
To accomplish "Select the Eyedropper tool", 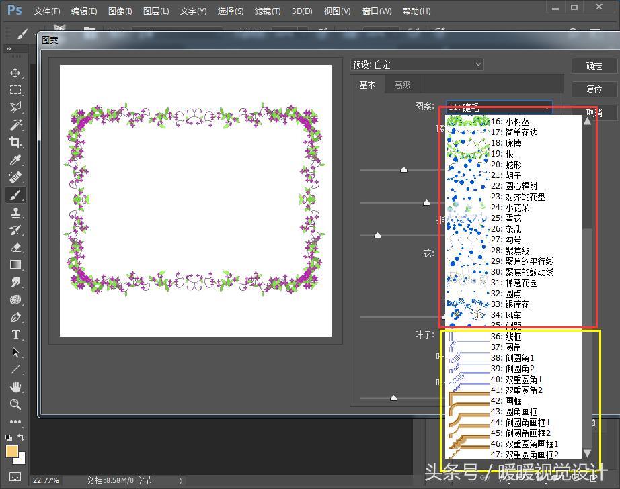I will [15, 160].
